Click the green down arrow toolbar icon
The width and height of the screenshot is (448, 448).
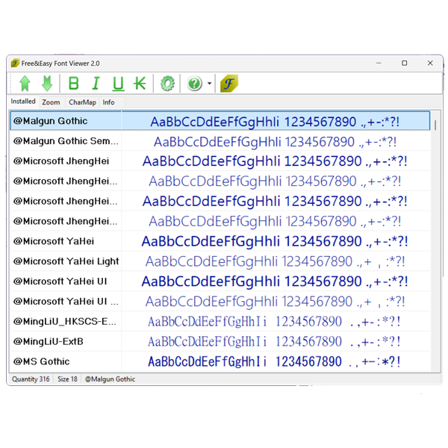47,83
